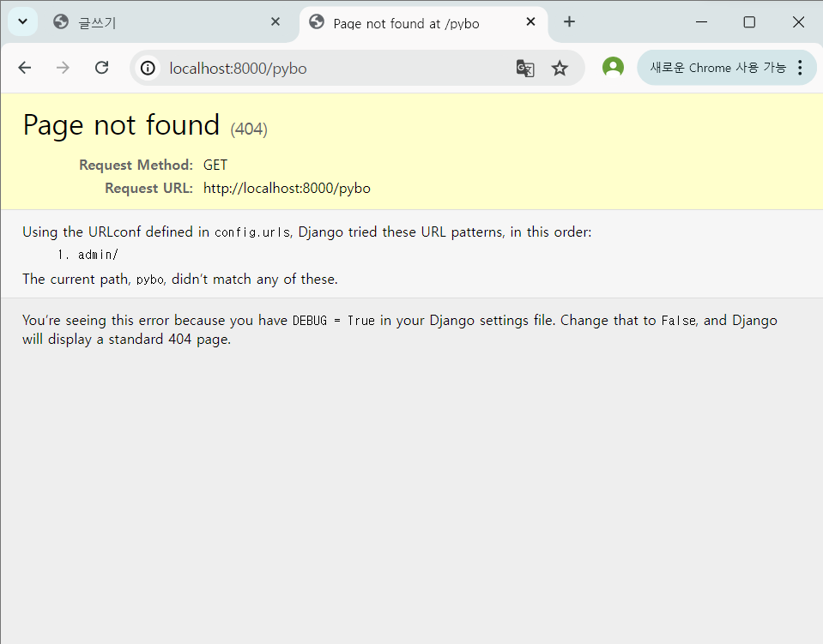
Task: Switch to the 글쓰기 tab
Action: (166, 22)
